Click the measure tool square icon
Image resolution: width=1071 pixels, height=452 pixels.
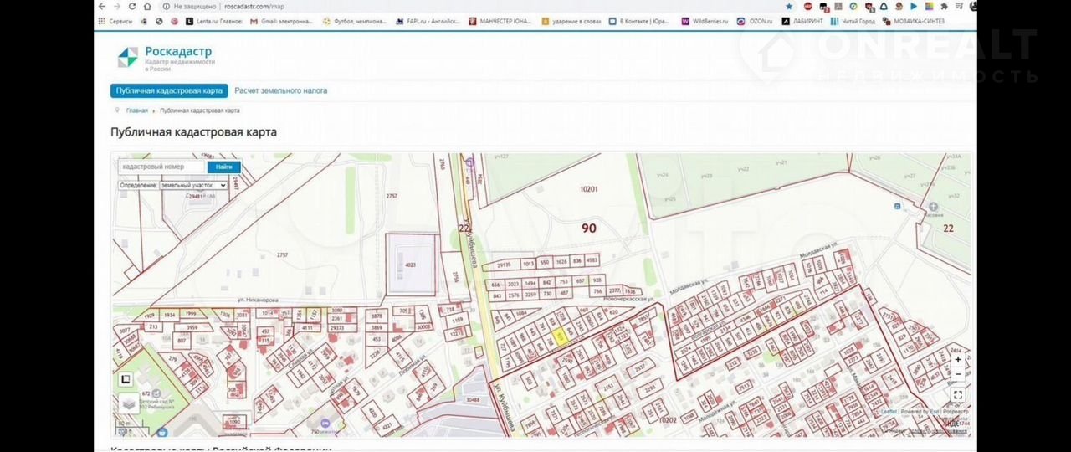click(x=126, y=379)
